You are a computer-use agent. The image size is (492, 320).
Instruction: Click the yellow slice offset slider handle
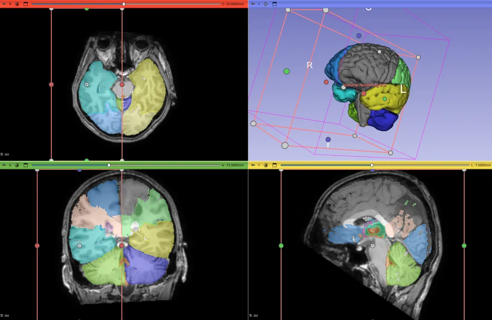373,164
